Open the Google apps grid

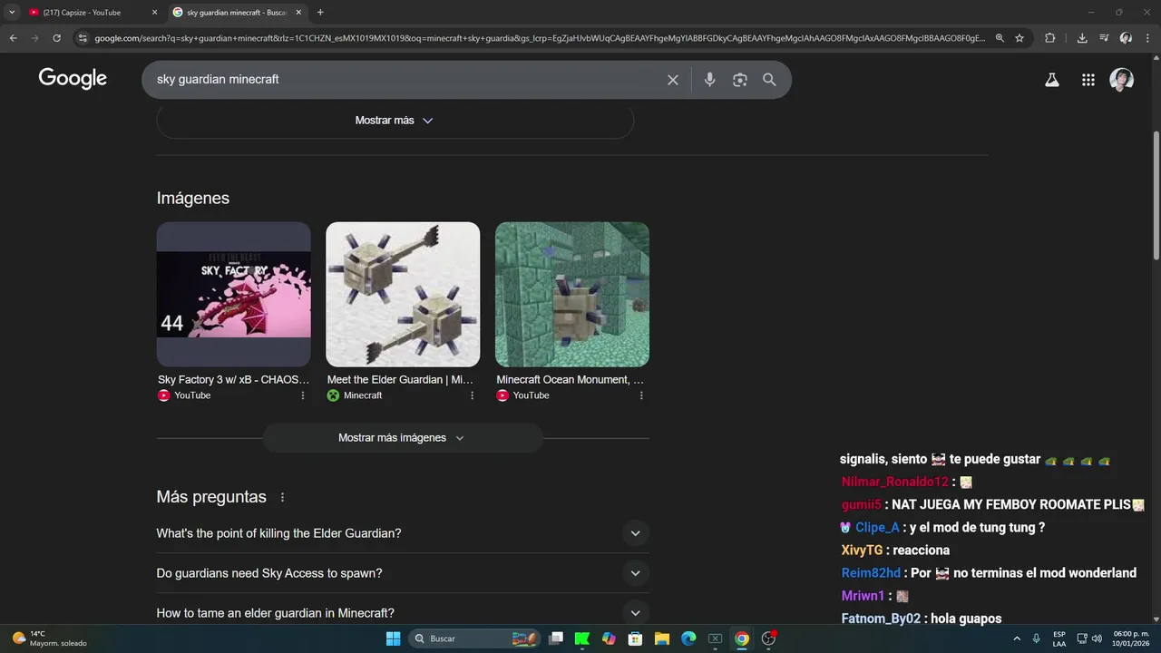point(1088,80)
